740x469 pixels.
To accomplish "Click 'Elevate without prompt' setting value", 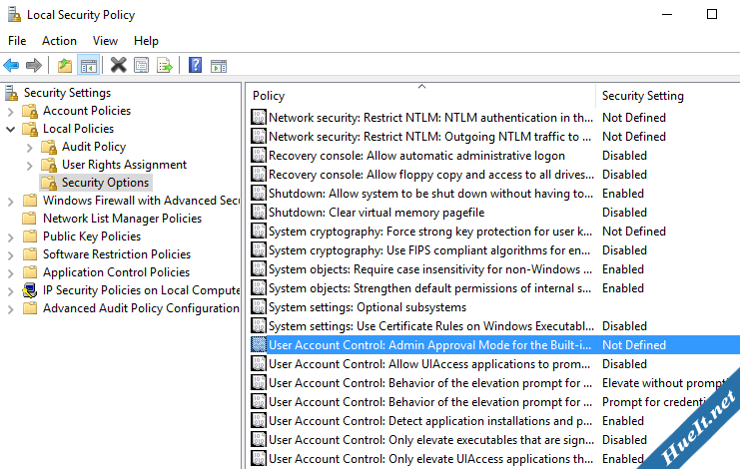I will coord(663,383).
